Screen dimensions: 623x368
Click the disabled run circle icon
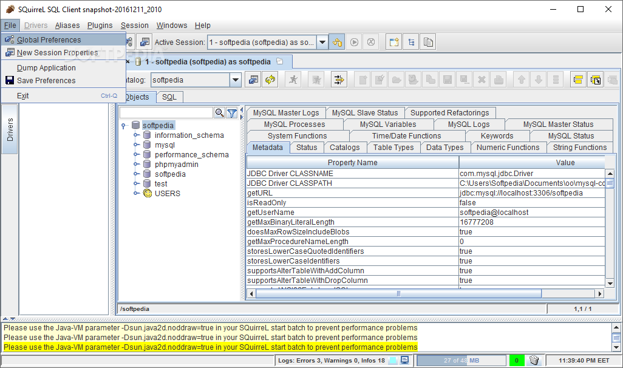click(355, 42)
